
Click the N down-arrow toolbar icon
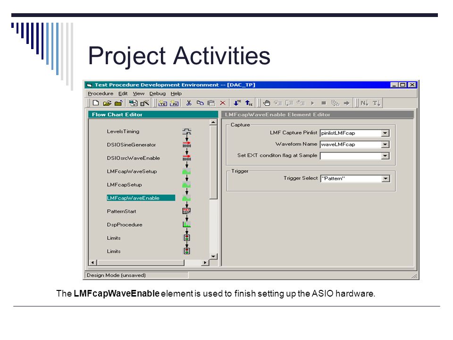click(364, 103)
